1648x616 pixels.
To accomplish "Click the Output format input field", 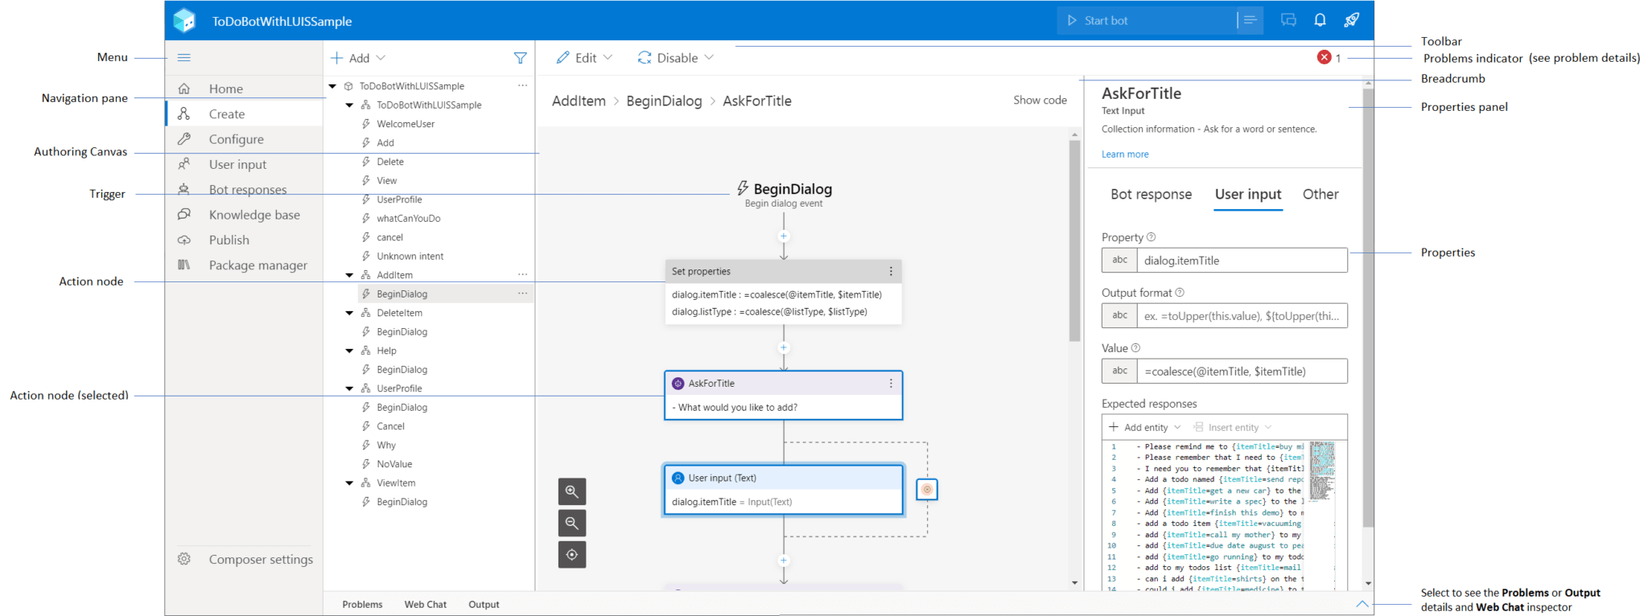I will coord(1242,316).
